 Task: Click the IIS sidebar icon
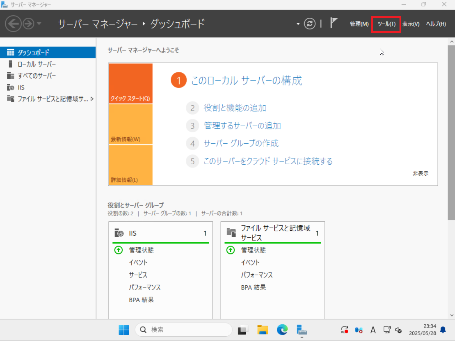tap(11, 87)
